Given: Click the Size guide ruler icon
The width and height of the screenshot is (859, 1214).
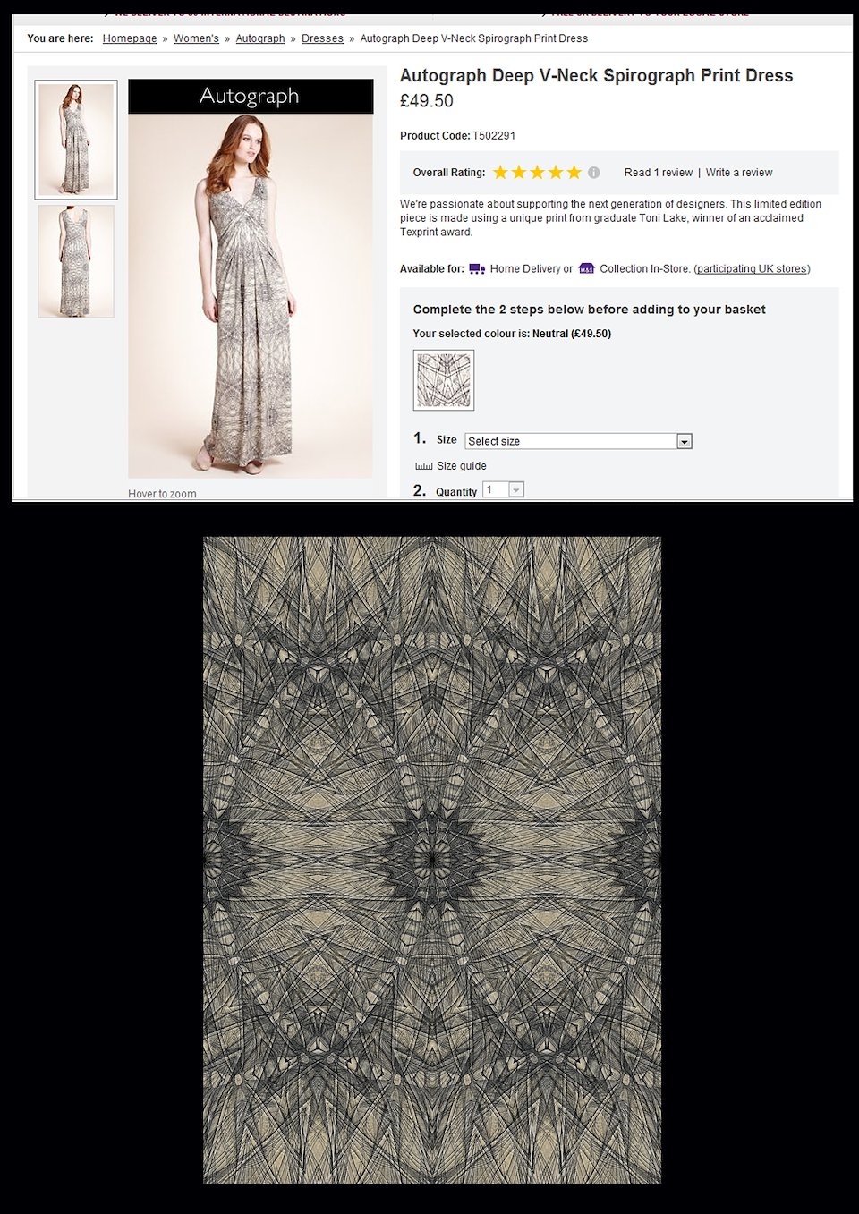Looking at the screenshot, I should pos(423,466).
